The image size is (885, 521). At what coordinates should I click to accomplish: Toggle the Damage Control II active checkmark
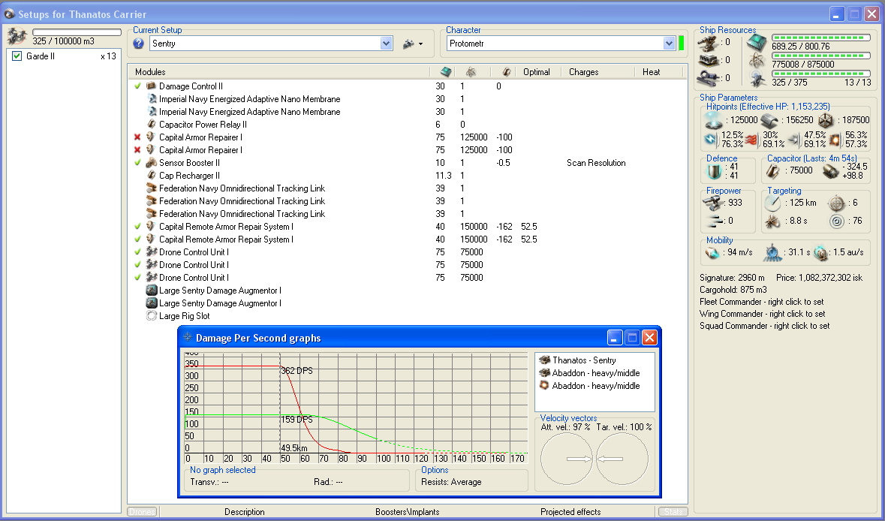(x=137, y=86)
